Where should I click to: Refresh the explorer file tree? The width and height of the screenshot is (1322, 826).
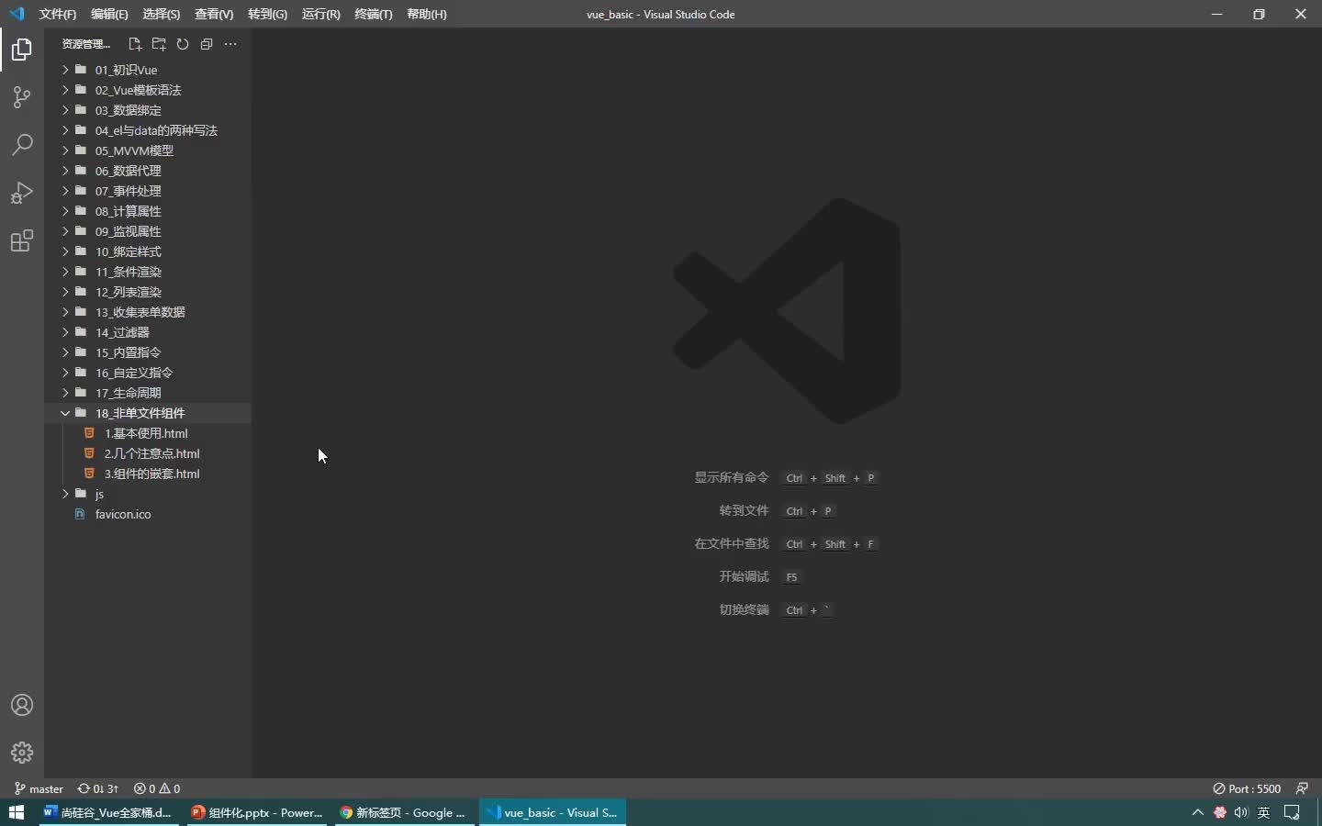183,44
